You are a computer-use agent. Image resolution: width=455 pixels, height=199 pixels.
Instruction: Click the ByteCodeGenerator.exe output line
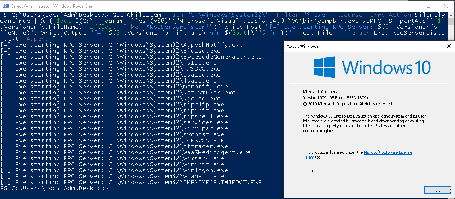[x=131, y=57]
